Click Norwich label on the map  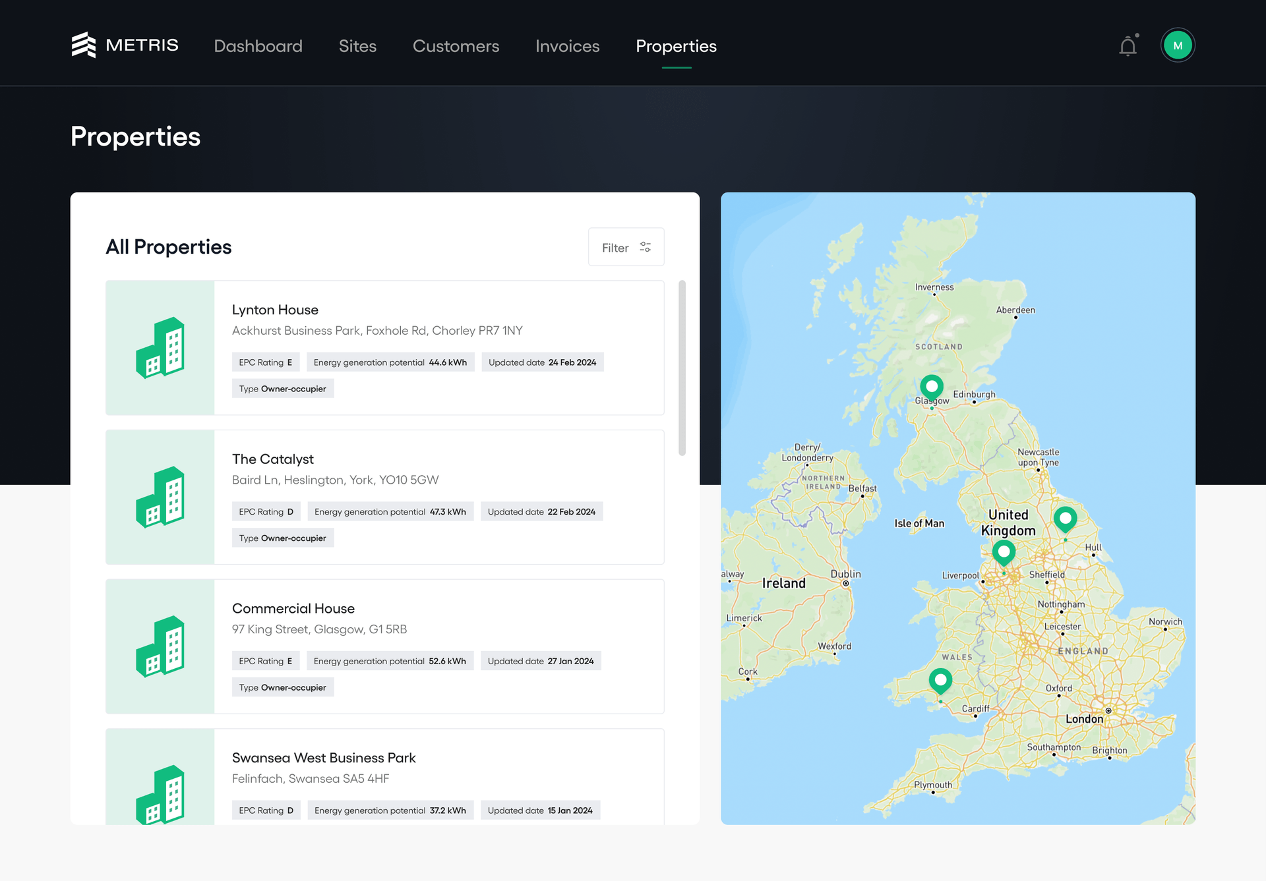[1165, 622]
